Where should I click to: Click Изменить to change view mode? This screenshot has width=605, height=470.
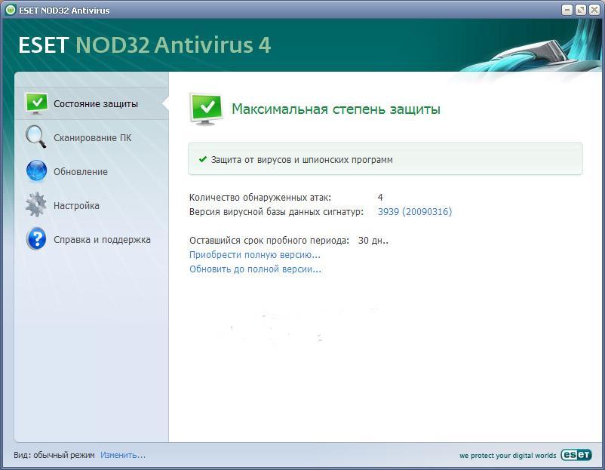[123, 455]
